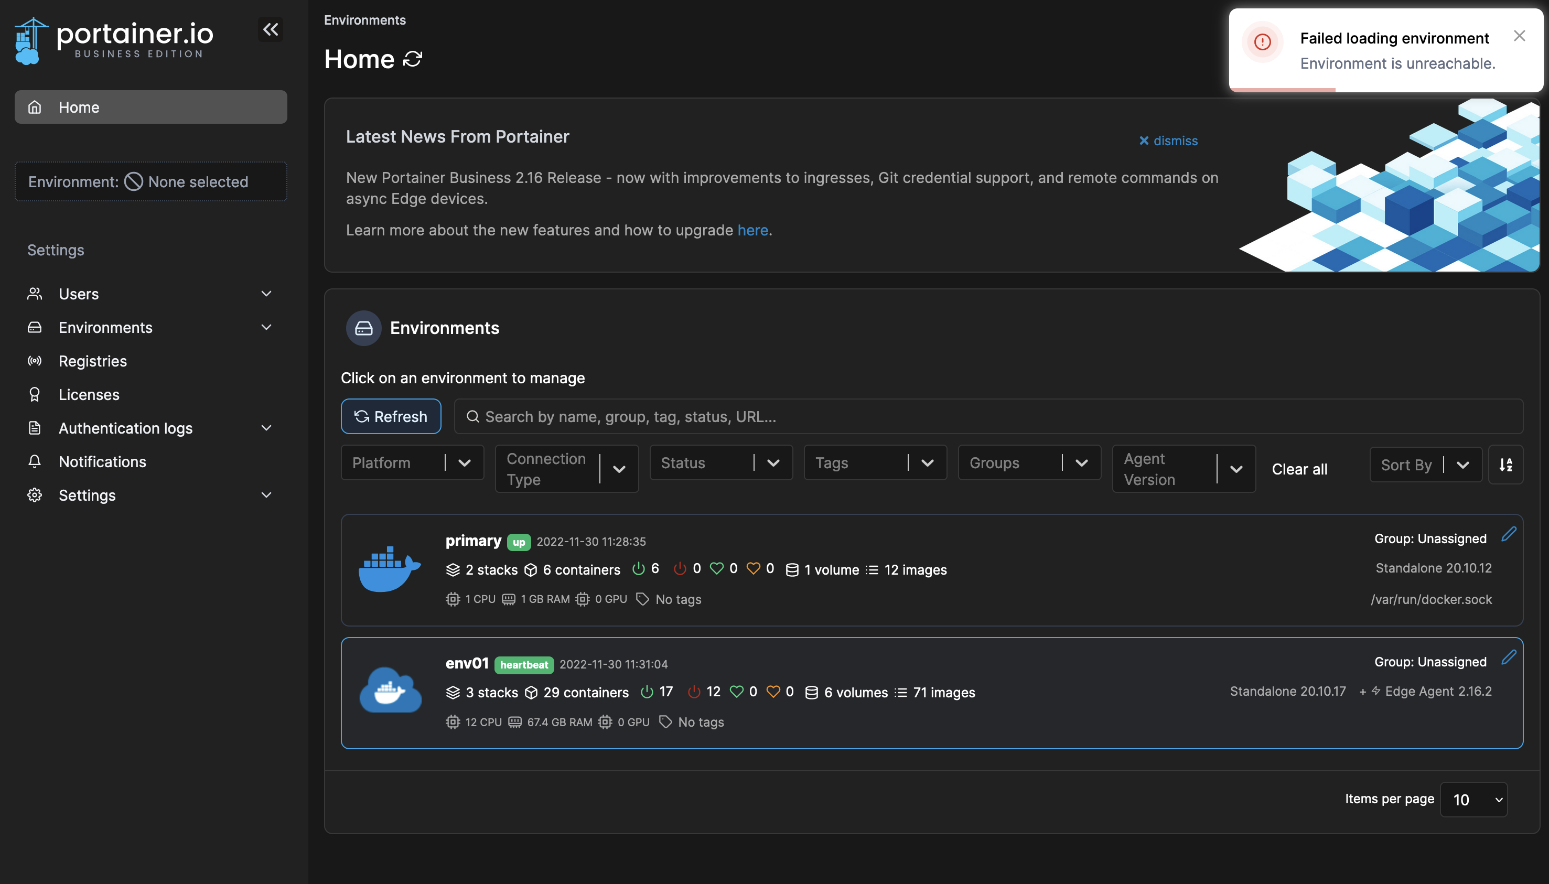The height and width of the screenshot is (884, 1549).
Task: Click the Refresh button above the search bar
Action: [391, 416]
